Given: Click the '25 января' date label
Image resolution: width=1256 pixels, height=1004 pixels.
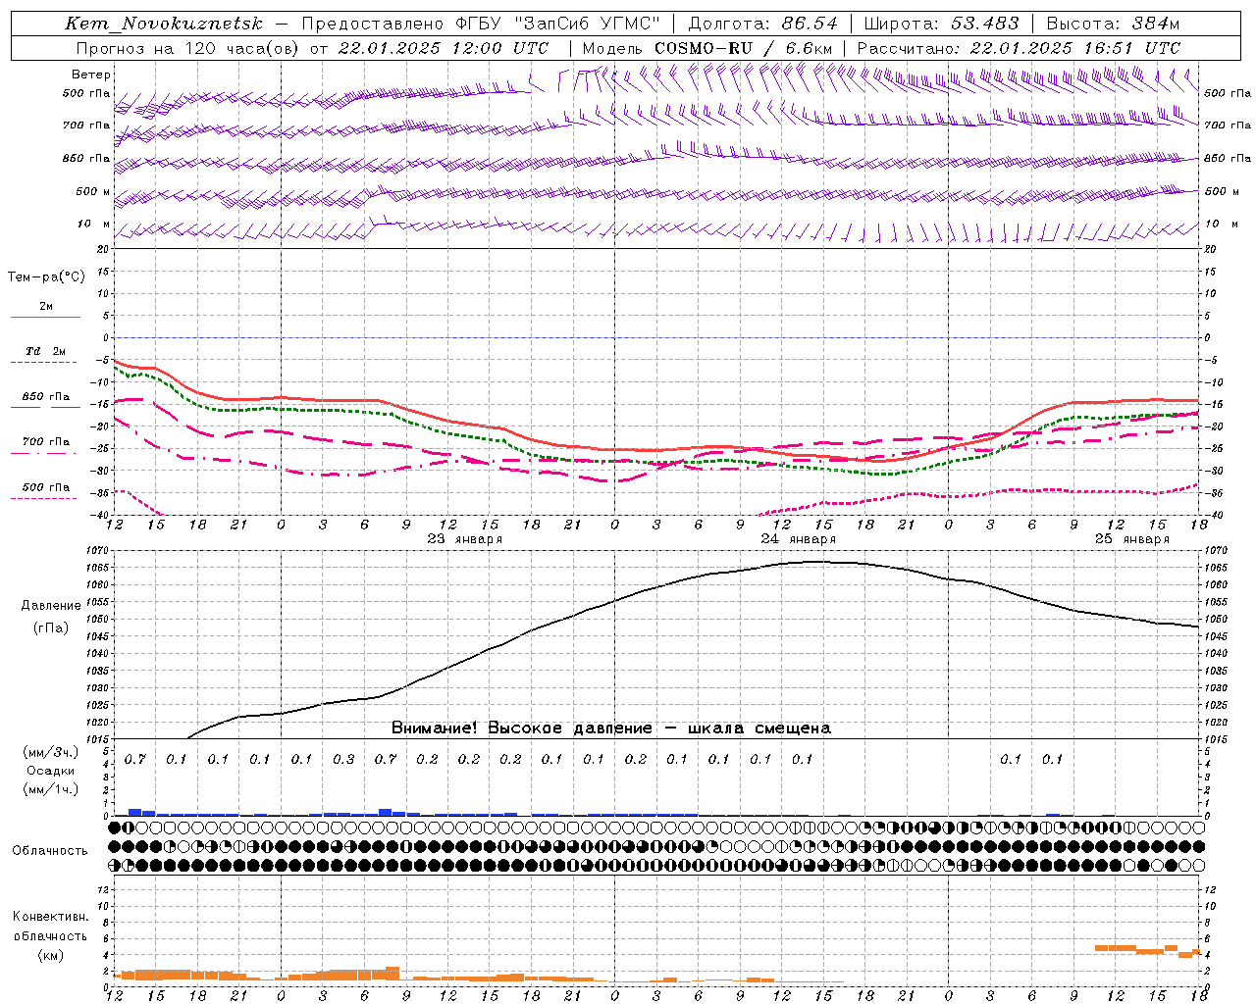Looking at the screenshot, I should (1132, 539).
